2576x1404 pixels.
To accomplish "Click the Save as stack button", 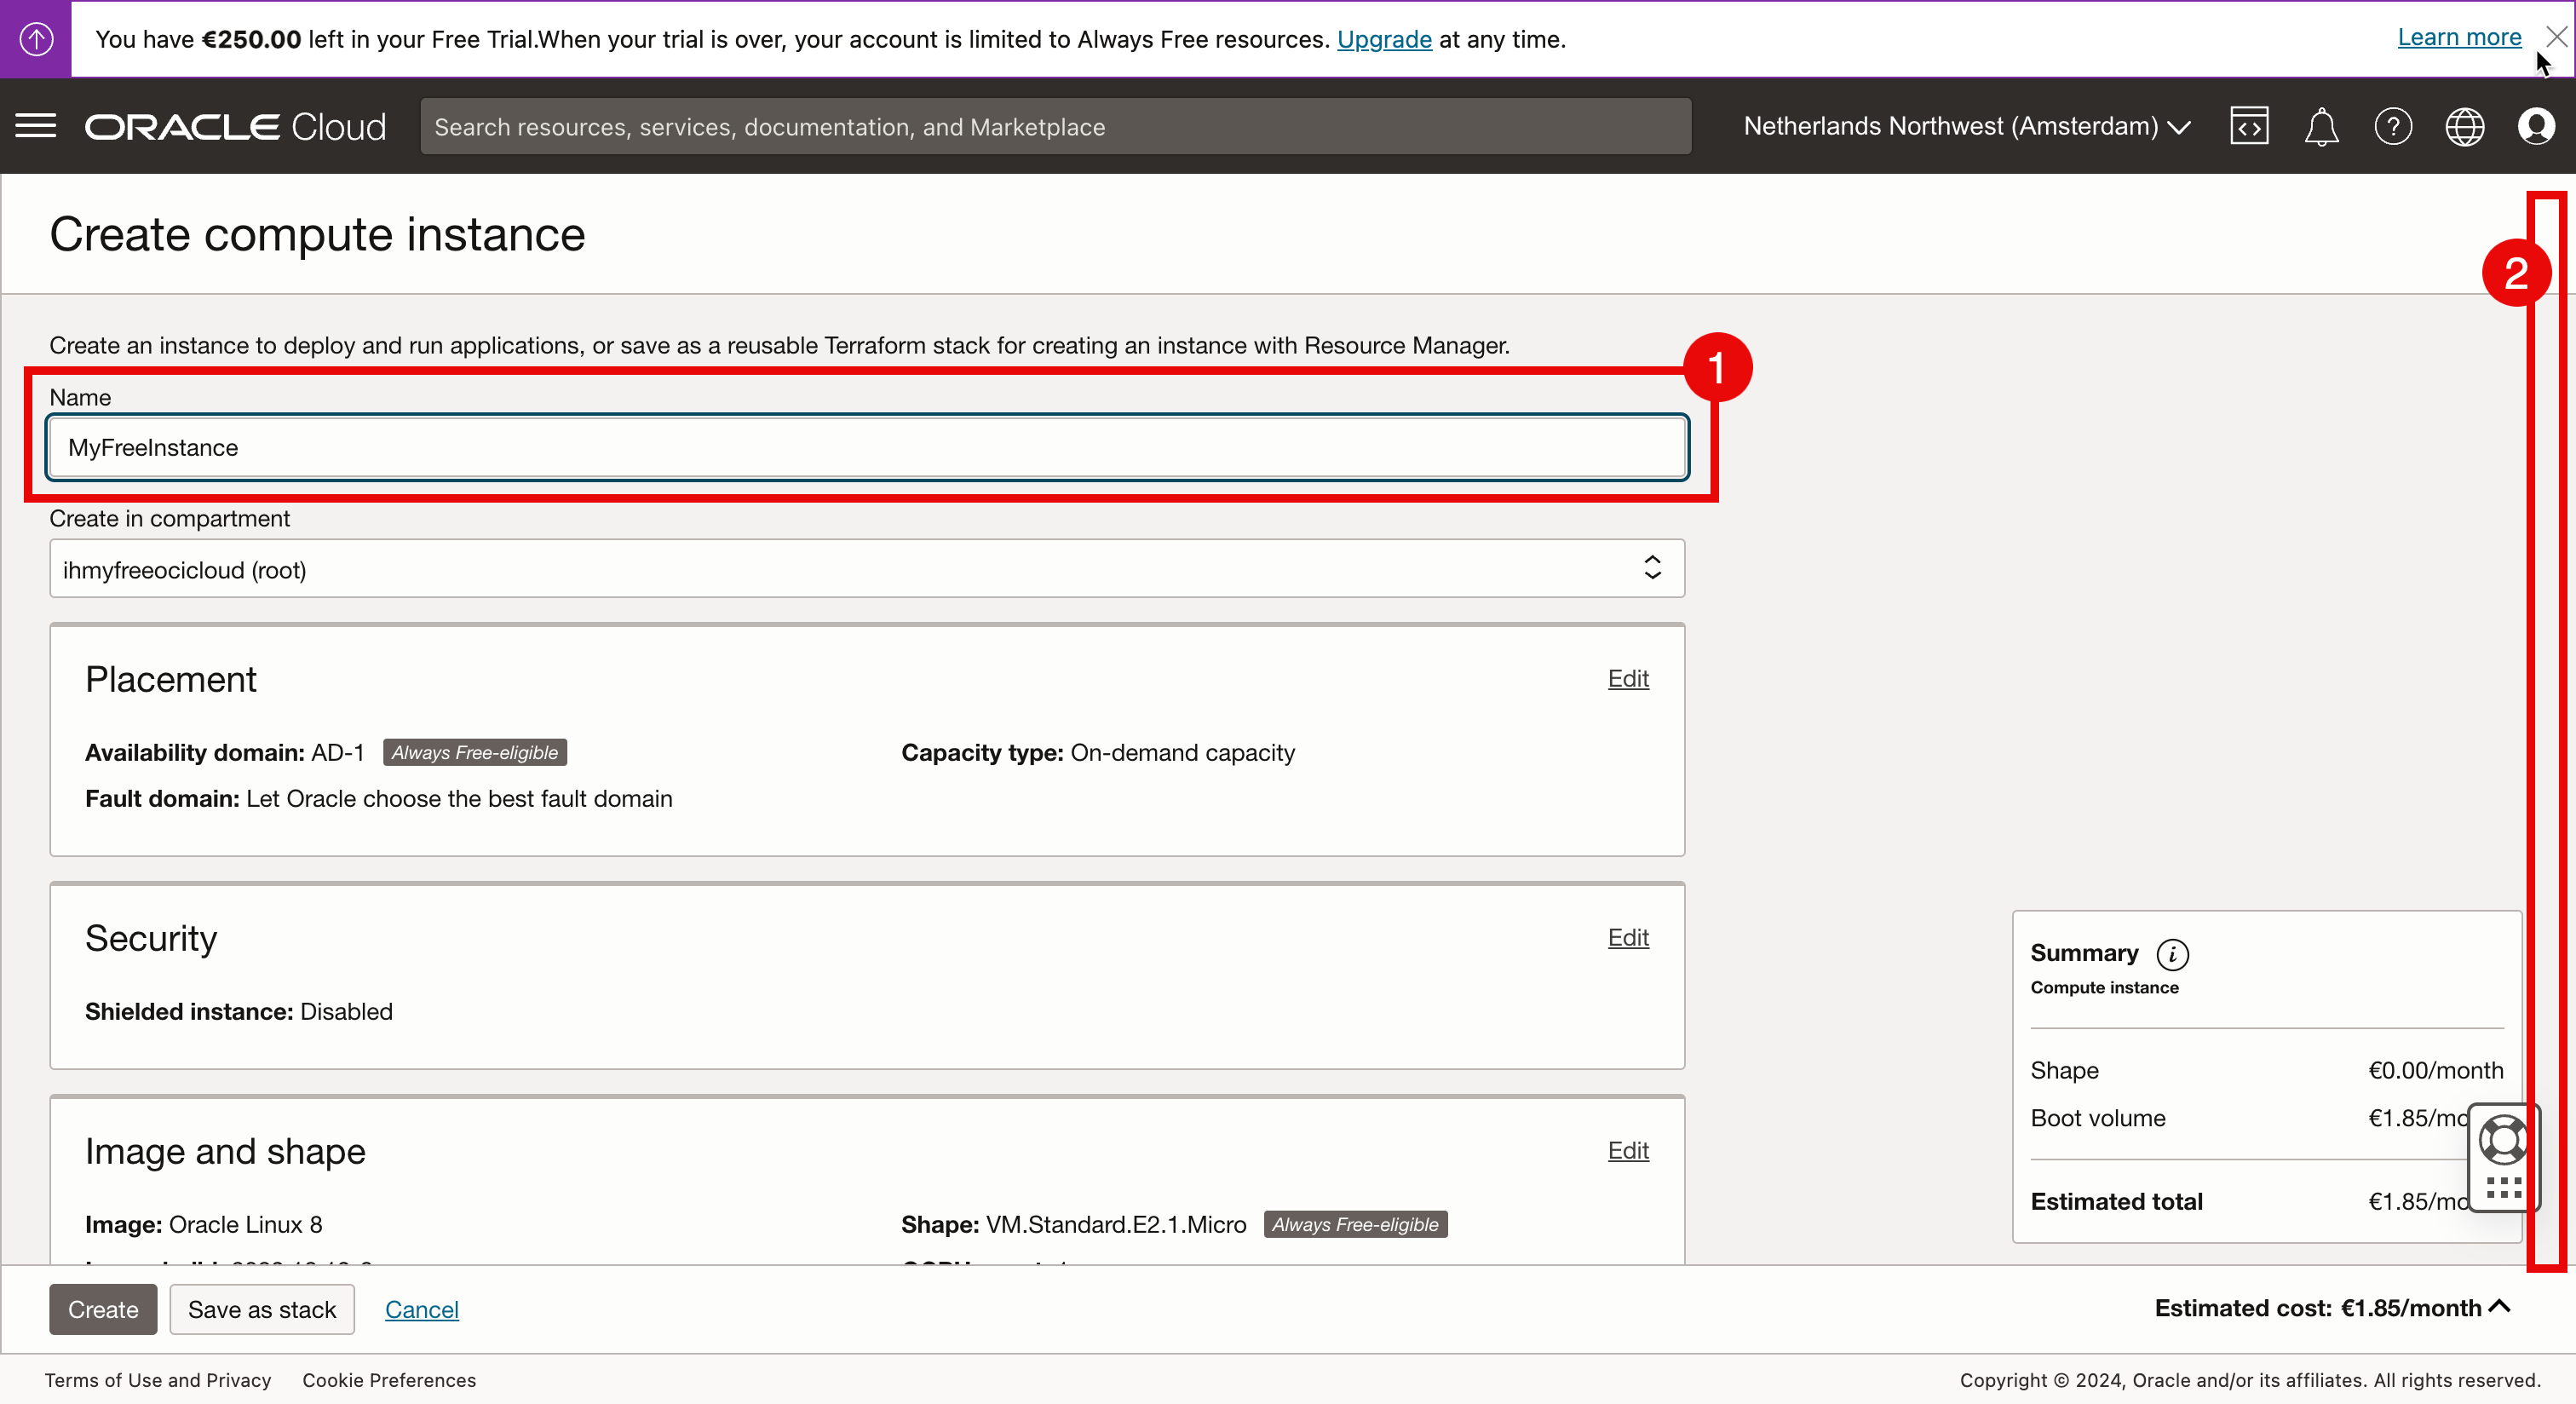I will click(x=262, y=1309).
